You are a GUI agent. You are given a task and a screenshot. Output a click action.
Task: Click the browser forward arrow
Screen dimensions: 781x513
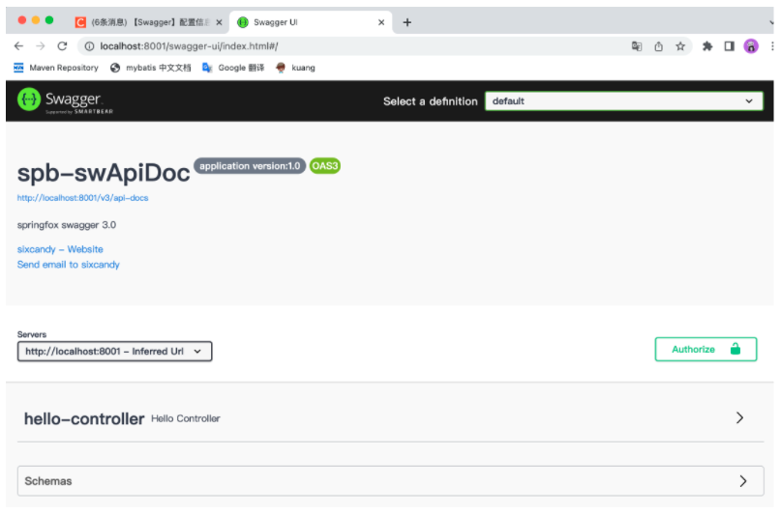[41, 46]
